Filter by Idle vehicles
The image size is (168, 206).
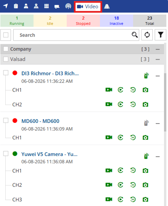tap(50, 20)
